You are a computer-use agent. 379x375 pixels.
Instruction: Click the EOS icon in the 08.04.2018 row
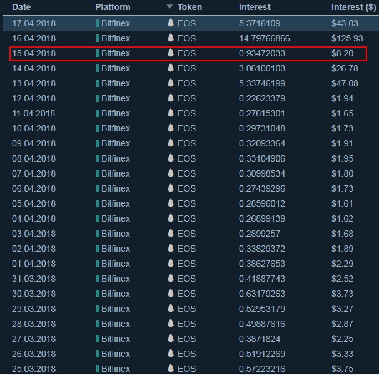point(171,158)
